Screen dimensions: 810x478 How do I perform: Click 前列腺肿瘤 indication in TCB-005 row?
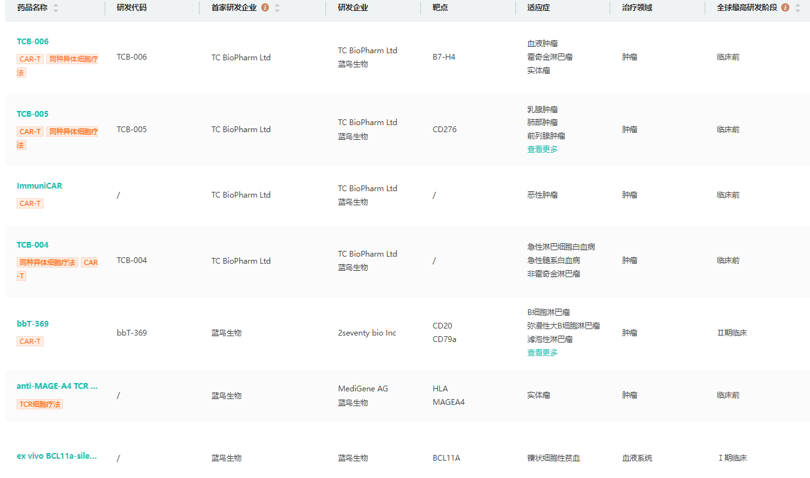point(546,136)
